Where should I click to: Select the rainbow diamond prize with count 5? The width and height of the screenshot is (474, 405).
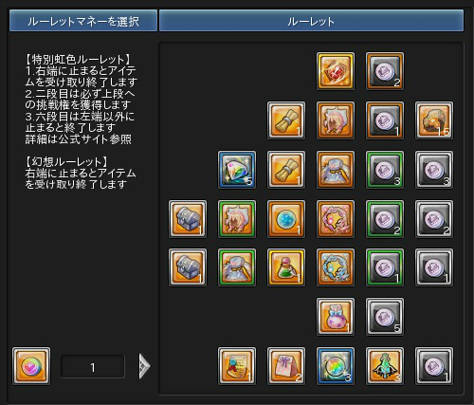tap(237, 170)
